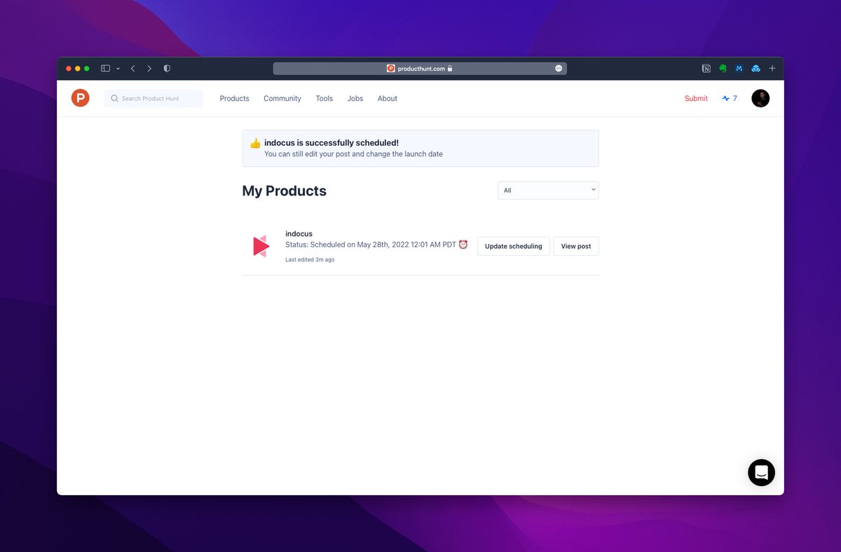Toggle the Safari sidebar
Screen dimensions: 841x552
(105, 69)
